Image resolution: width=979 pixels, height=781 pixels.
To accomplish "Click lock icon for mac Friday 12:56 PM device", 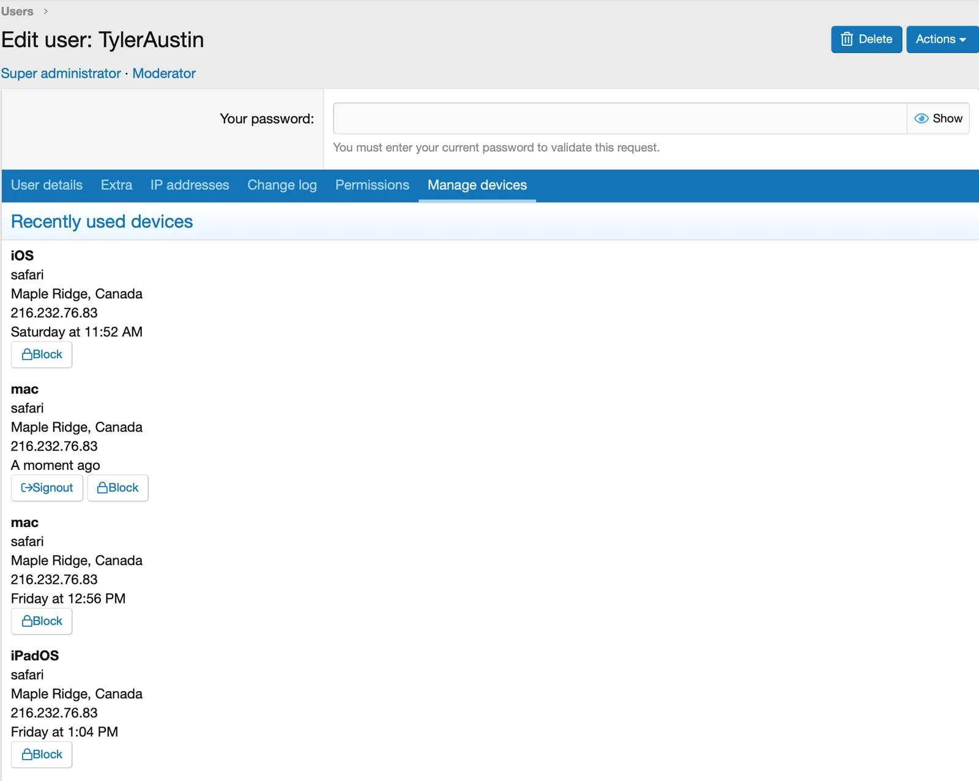I will (x=27, y=621).
